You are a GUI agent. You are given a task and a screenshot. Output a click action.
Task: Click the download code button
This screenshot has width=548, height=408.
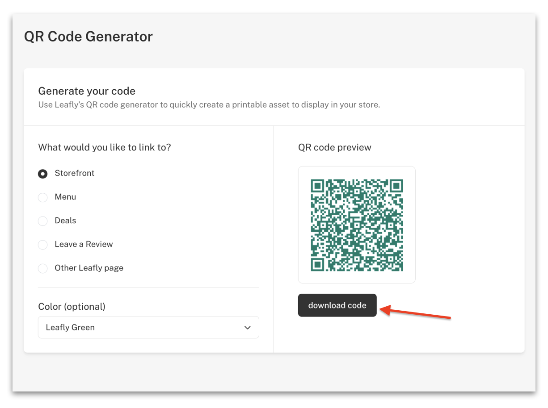[x=337, y=305]
